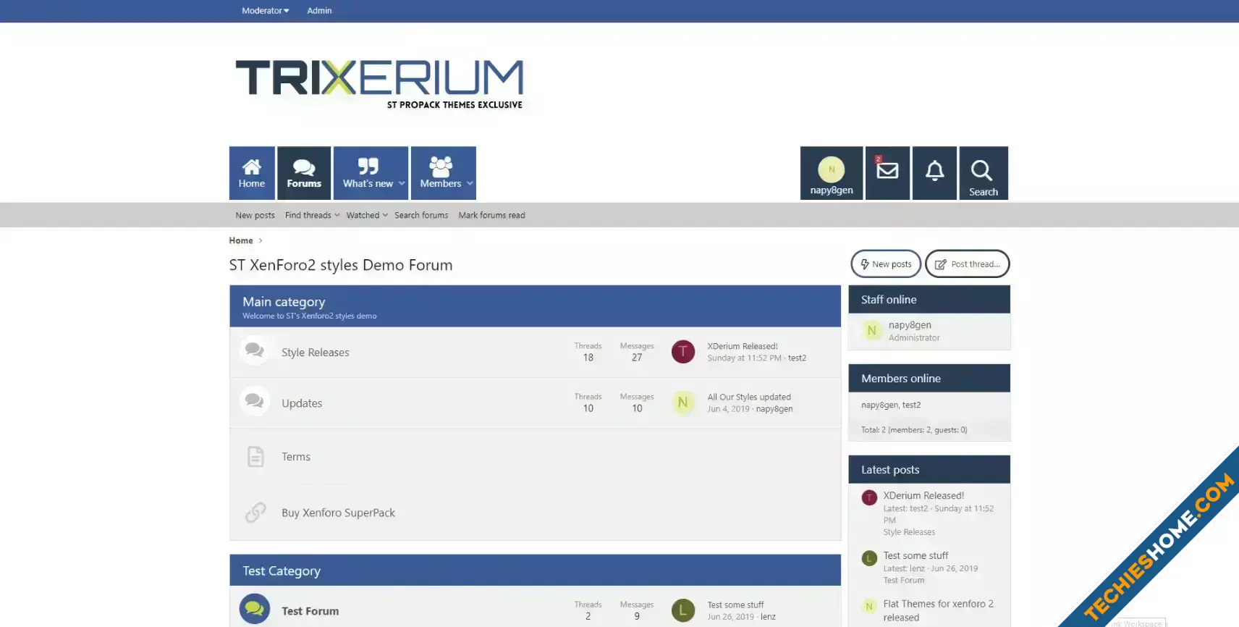Click 'Sunday at 11:52 PM' timestamp in Style Releases row
This screenshot has width=1239, height=627.
pos(744,358)
